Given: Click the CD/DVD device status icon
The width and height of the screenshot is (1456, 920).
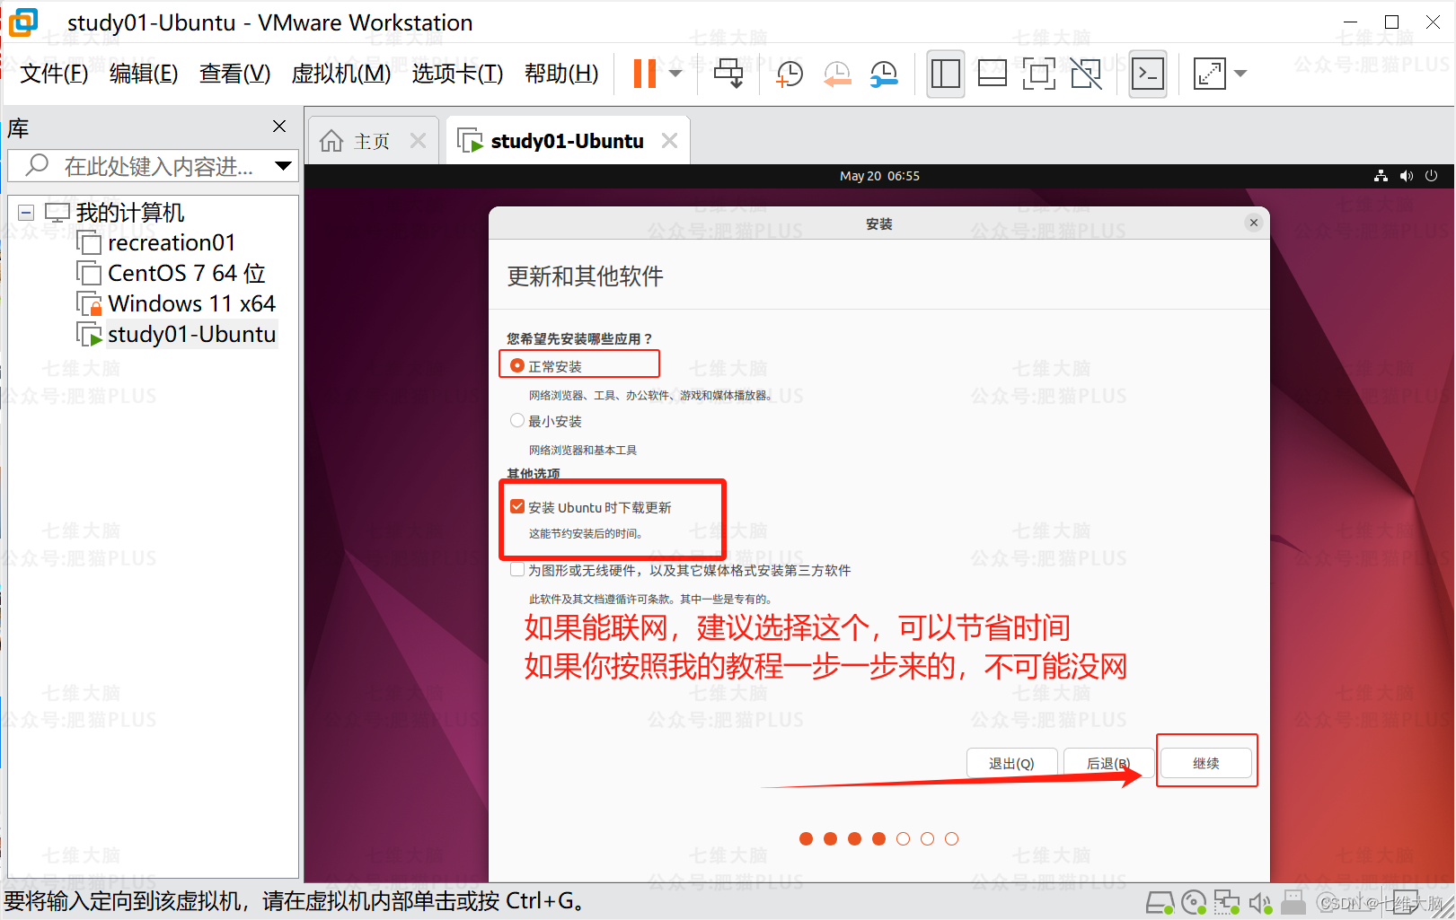Looking at the screenshot, I should click(x=1194, y=902).
